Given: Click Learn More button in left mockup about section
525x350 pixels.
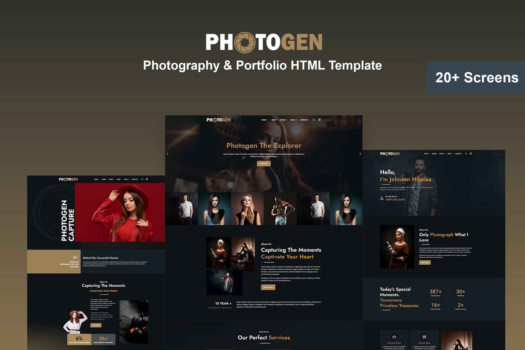Looking at the screenshot, I should [x=96, y=325].
